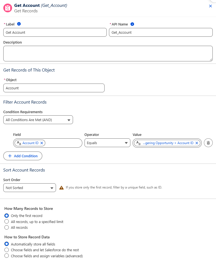Click the unique field warning message text
Image resolution: width=216 pixels, height=263 pixels.
(114, 187)
